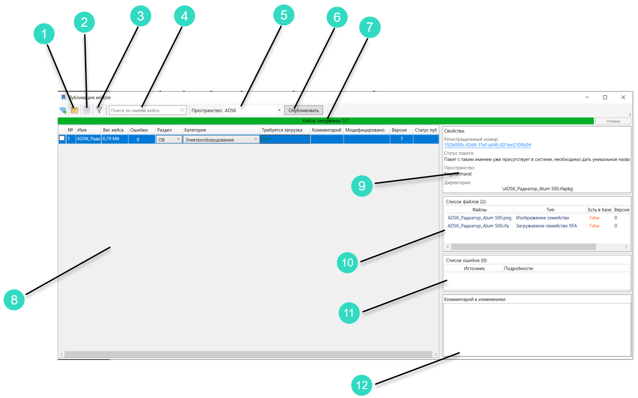Open the folder icon to load cases
Image resolution: width=638 pixels, height=398 pixels.
click(x=75, y=110)
